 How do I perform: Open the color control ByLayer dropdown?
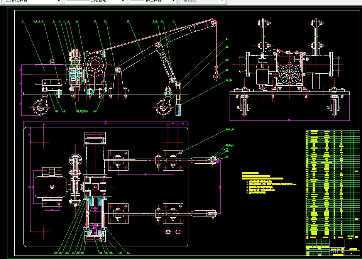tap(33, 1)
